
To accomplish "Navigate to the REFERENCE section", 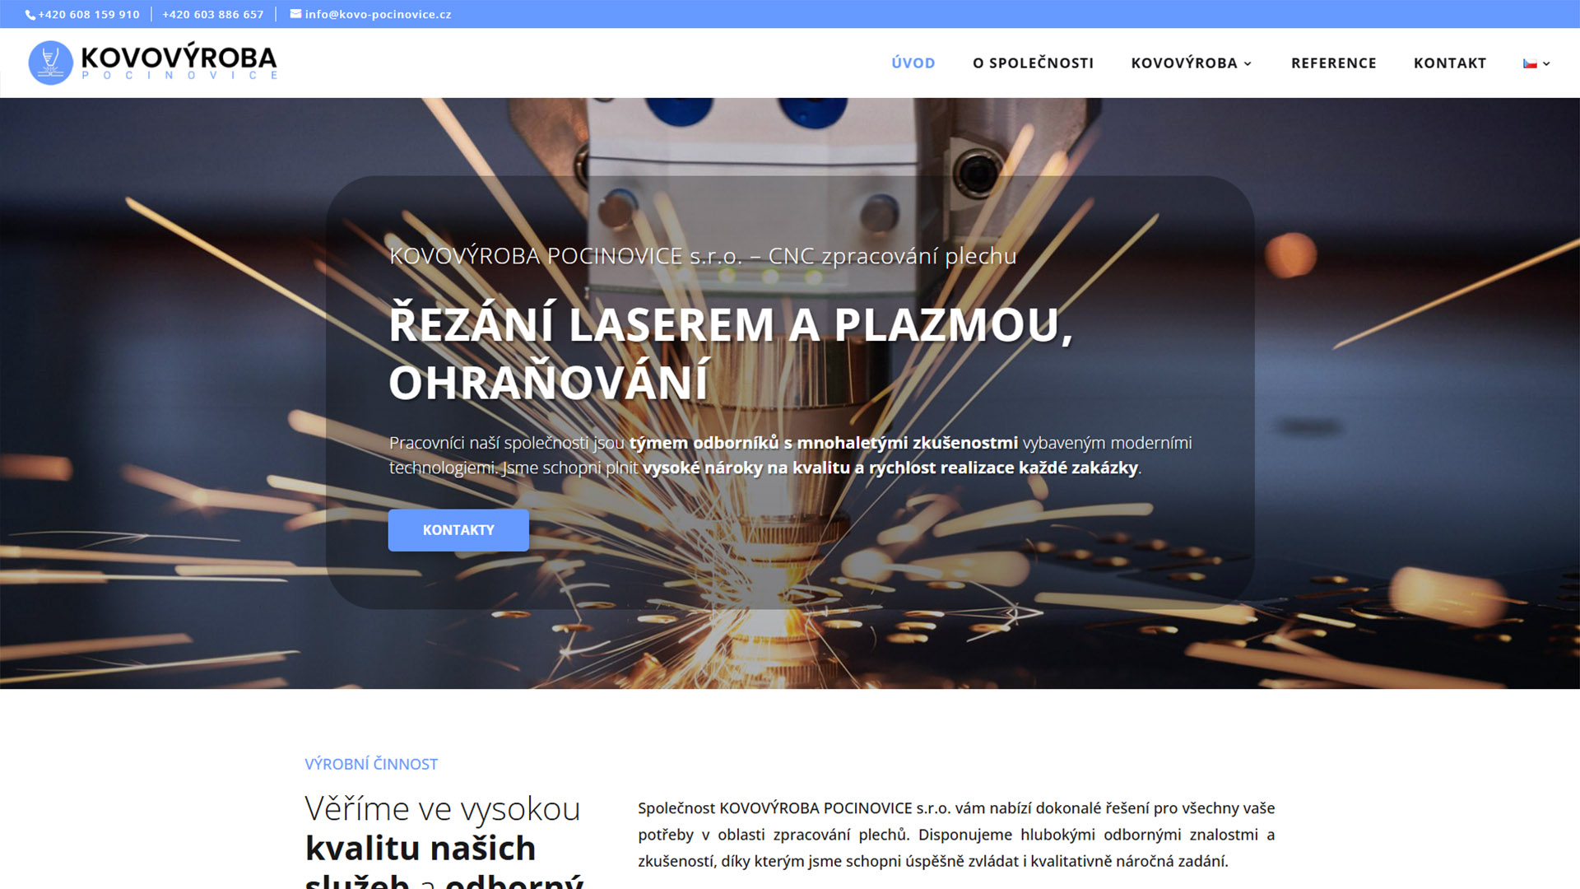I will pos(1333,63).
